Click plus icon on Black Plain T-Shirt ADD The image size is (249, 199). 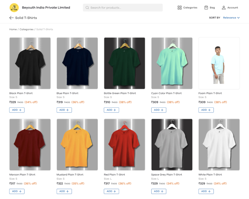coord(21,110)
